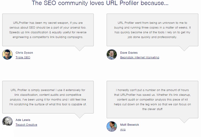
Task: Click Matt Beswick's avatar photo
Action: (112, 127)
